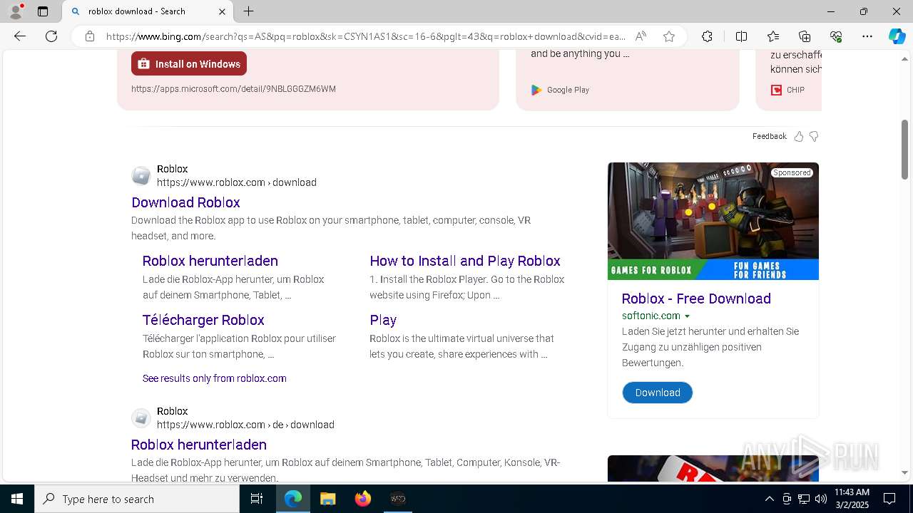Close the roblox download - Search tab
913x513 pixels.
point(222,11)
